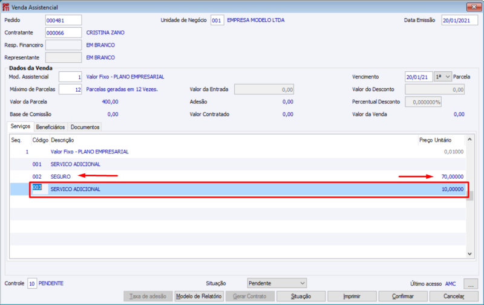Open the Documentos tab
This screenshot has height=305, width=484.
(85, 127)
